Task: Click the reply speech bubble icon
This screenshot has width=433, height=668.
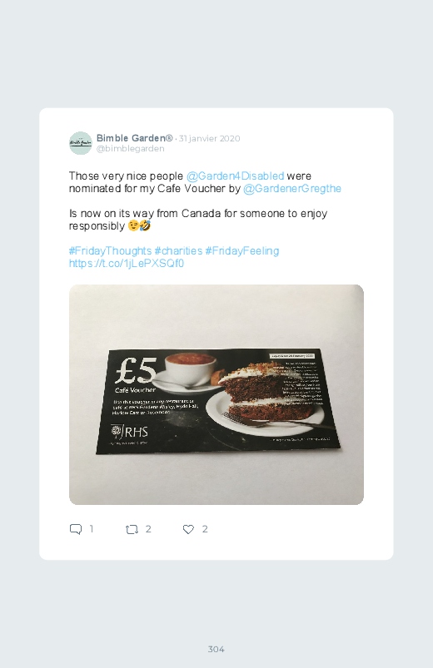Action: pos(76,529)
